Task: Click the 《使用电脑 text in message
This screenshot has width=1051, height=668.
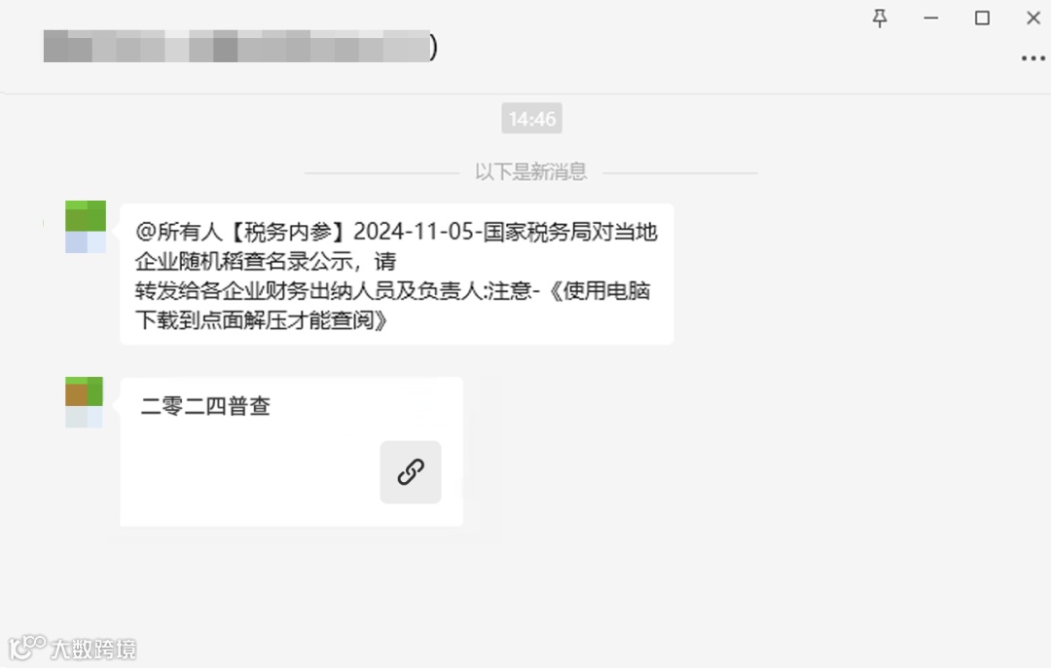Action: [x=598, y=291]
